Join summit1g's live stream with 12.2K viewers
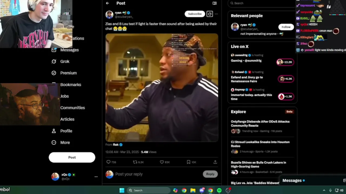The width and height of the screenshot is (346, 194). (x=285, y=62)
